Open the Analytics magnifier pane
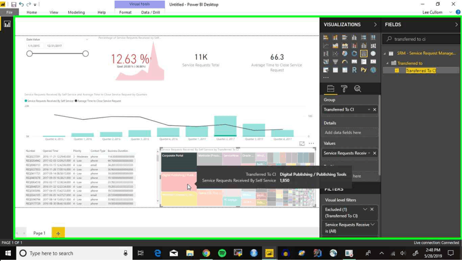Screen dimensions: 463x261 (x=357, y=89)
